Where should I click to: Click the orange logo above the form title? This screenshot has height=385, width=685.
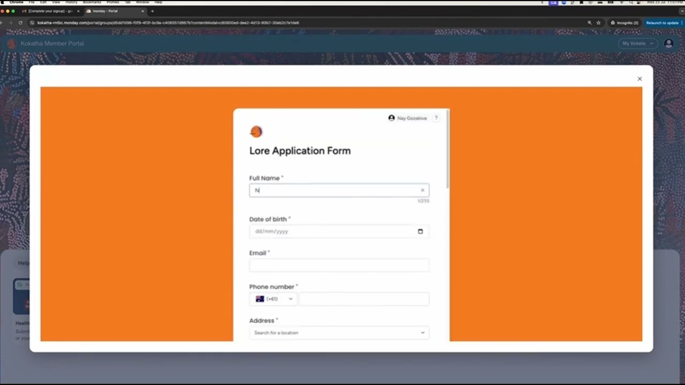[256, 132]
